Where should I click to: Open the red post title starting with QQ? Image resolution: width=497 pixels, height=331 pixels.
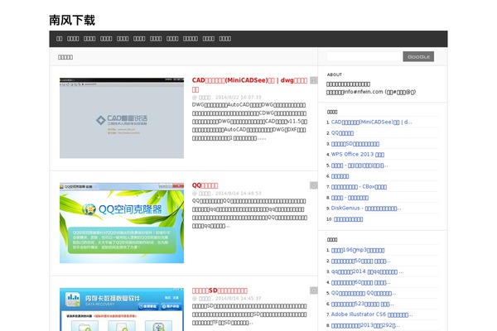coord(205,185)
